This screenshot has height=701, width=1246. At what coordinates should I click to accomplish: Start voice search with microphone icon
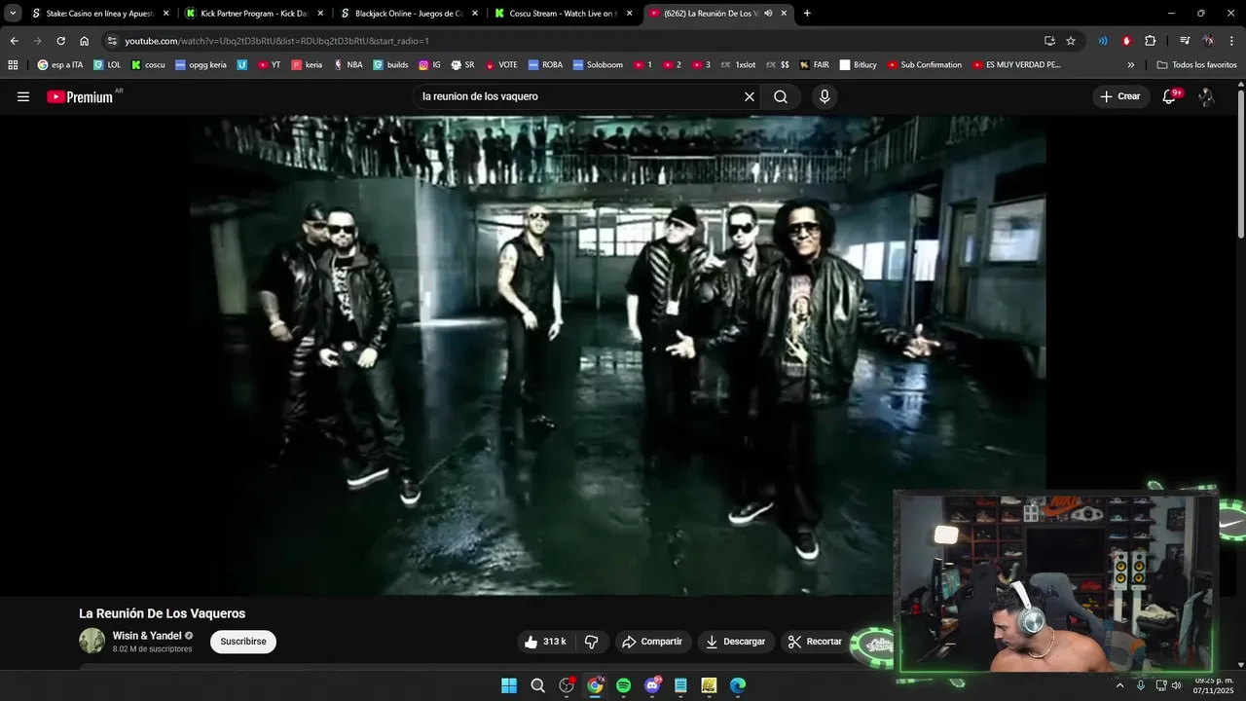coord(825,96)
